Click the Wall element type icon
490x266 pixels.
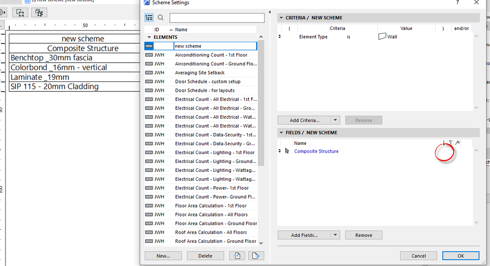[382, 37]
